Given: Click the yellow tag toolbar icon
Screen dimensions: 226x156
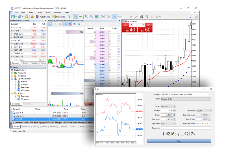Looking at the screenshot, I should pos(32,17).
